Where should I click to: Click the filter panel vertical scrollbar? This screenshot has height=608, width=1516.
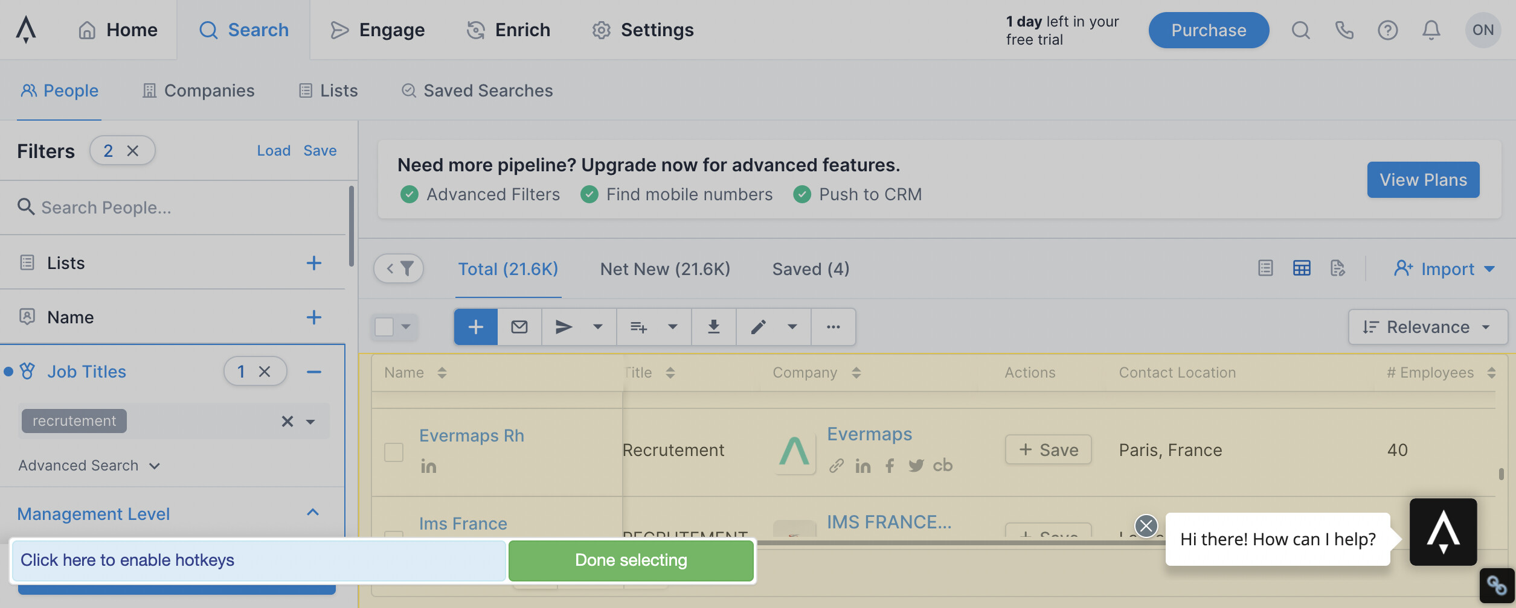tap(351, 226)
